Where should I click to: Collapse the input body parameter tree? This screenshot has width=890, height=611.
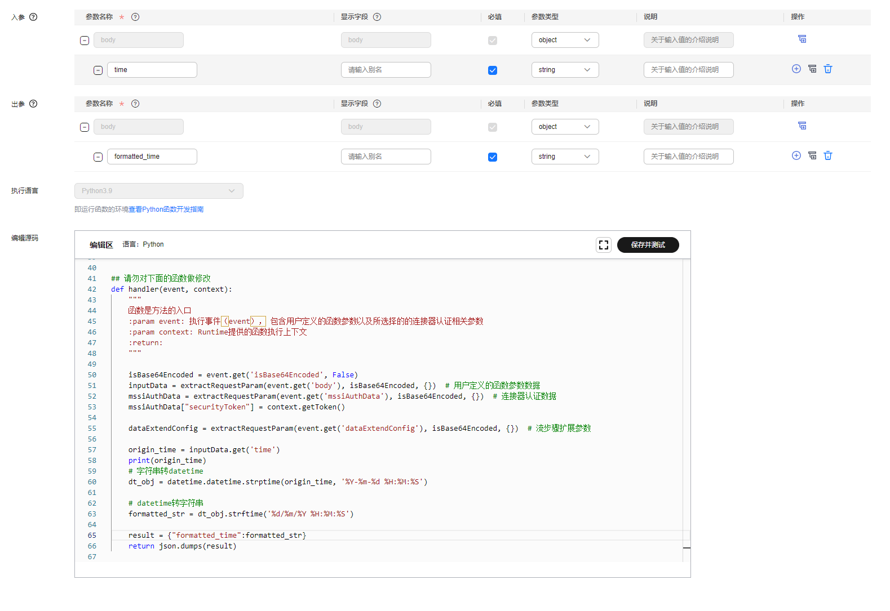coord(85,41)
